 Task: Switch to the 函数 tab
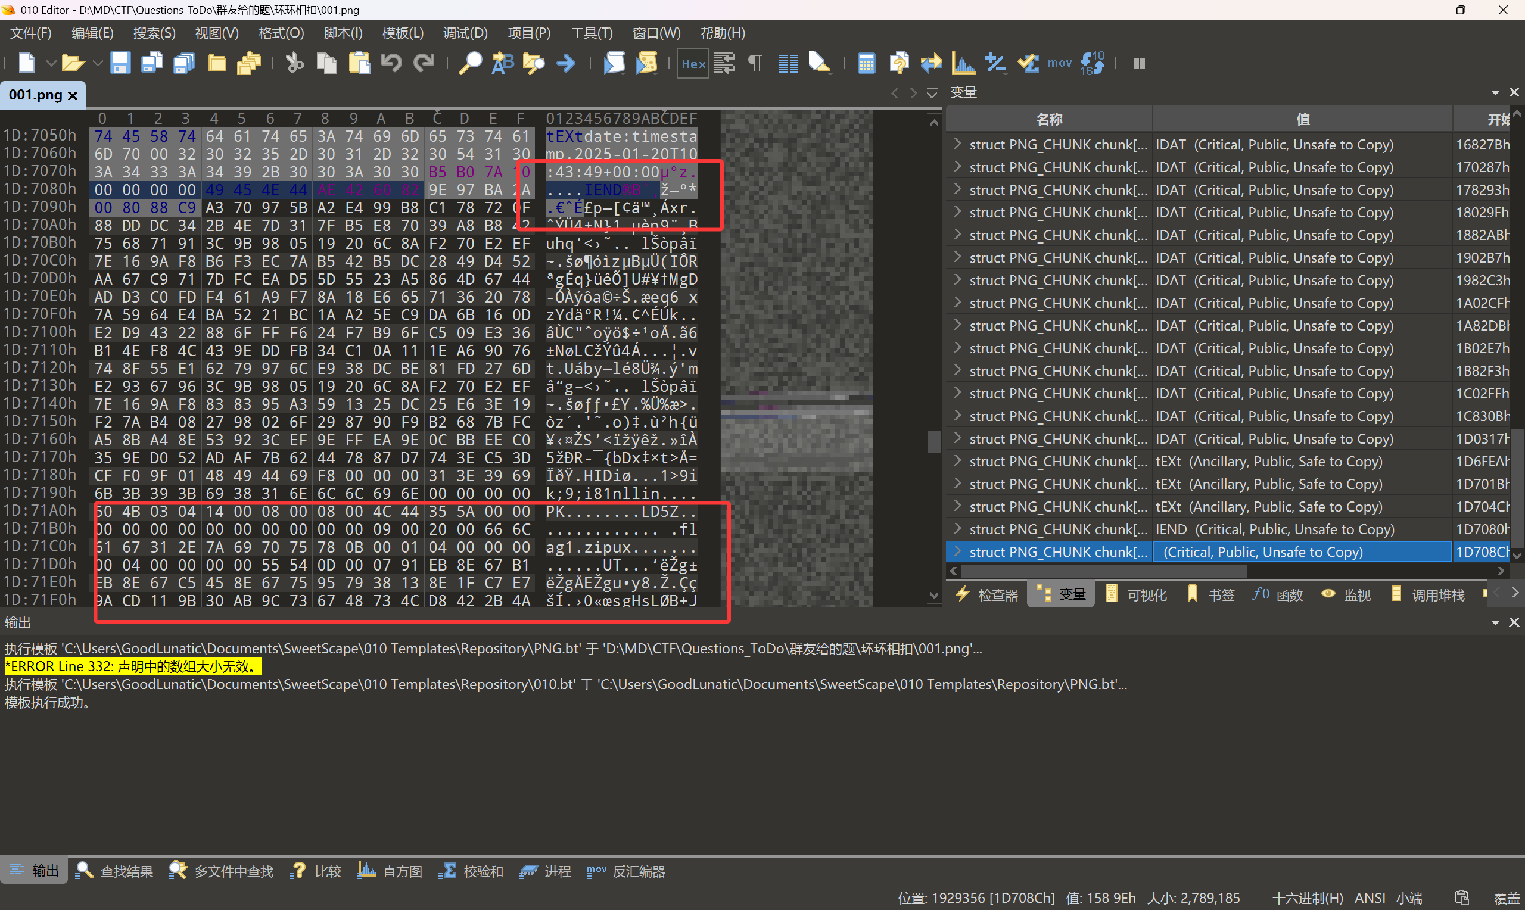(1277, 594)
